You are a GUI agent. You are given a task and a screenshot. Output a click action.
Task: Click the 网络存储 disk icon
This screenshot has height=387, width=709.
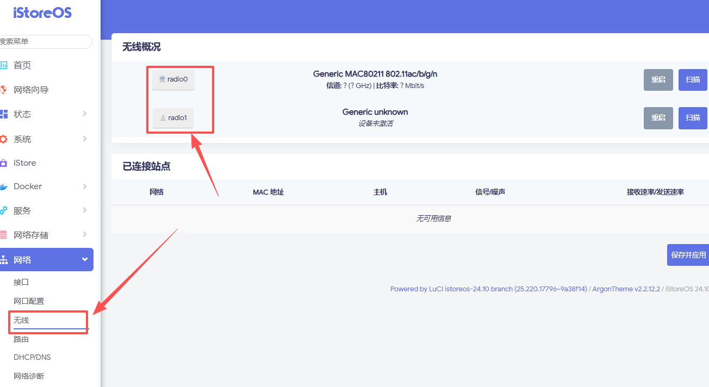pos(3,235)
